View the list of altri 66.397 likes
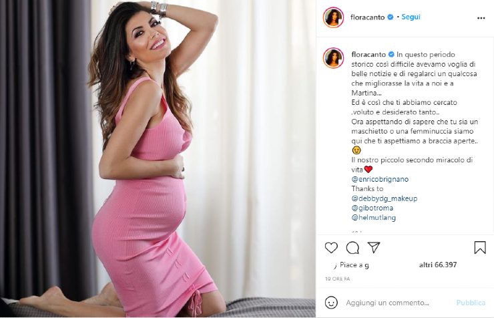This screenshot has width=494, height=318. click(438, 265)
